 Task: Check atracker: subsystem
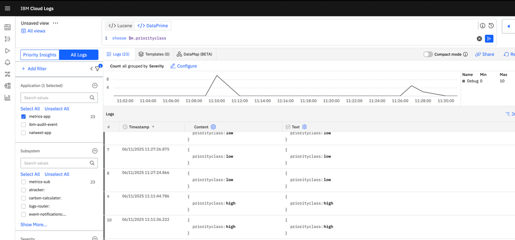point(23,190)
